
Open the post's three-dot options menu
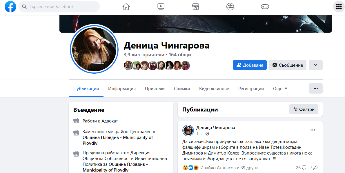pos(313,130)
